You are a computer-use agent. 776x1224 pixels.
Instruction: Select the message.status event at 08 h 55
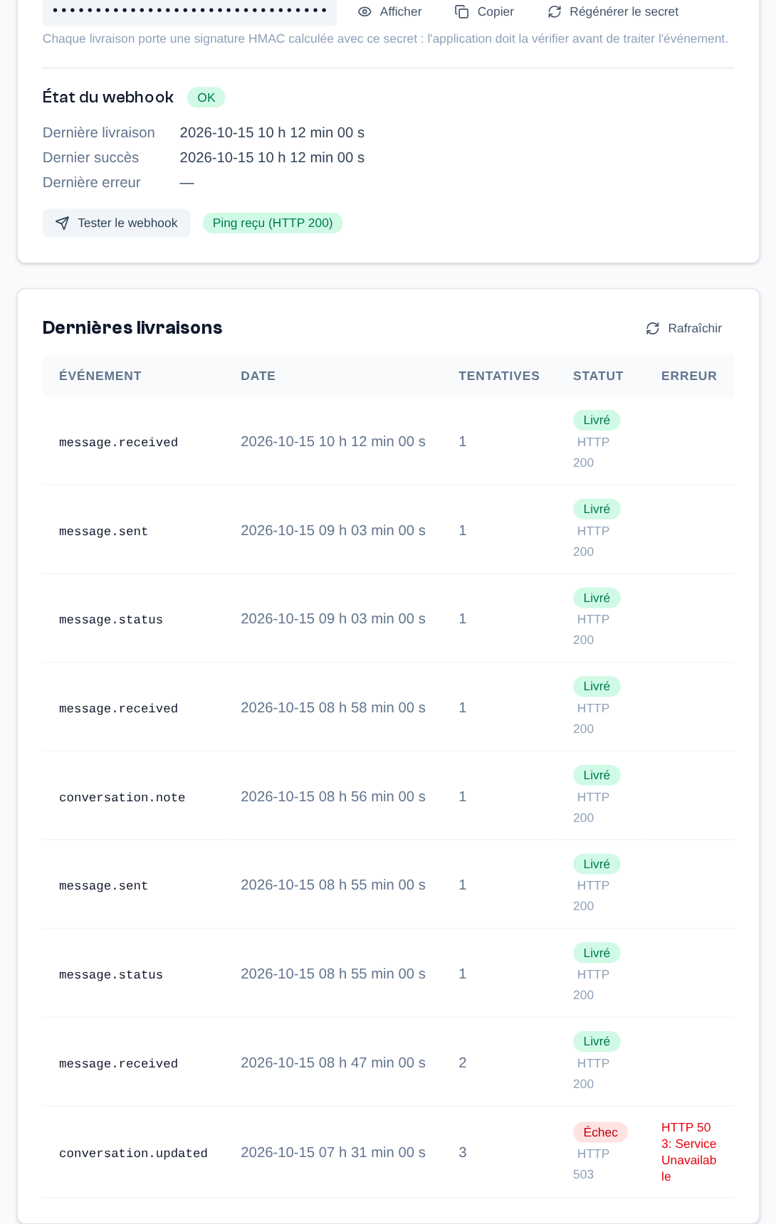tap(389, 974)
